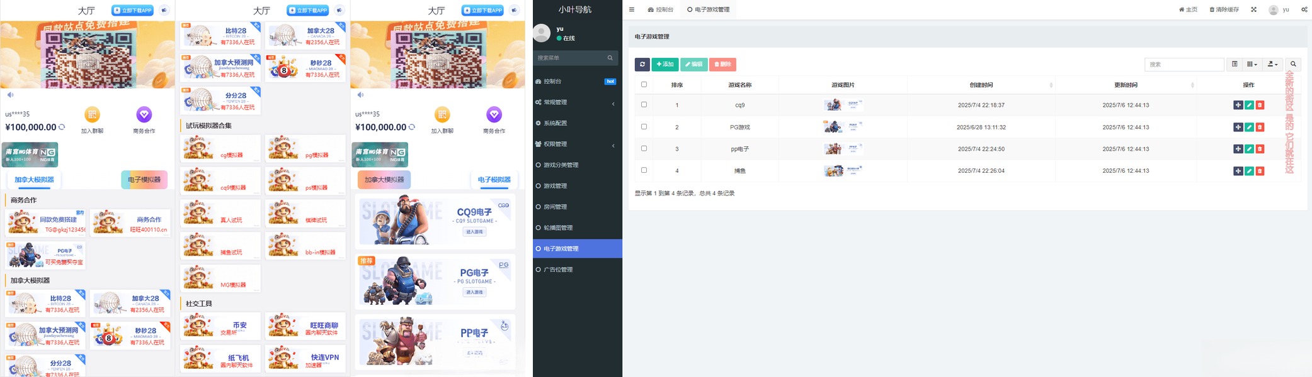Screen dimensions: 1312x377
Task: Switch to 加拿大模拟器 tab in the right lobby
Action: (x=384, y=180)
